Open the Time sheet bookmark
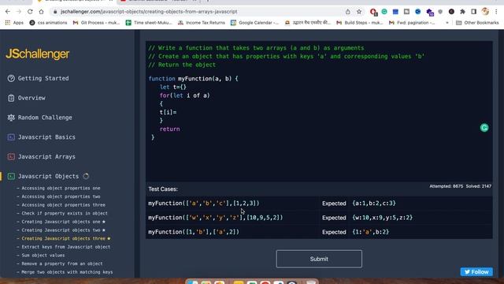The image size is (504, 284). 149,23
